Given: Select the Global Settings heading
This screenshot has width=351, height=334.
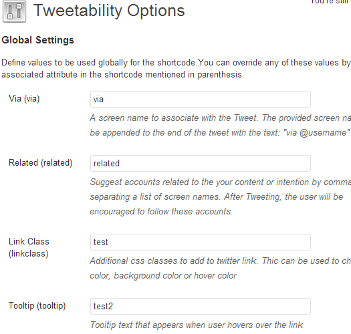Looking at the screenshot, I should pyautogui.click(x=38, y=40).
